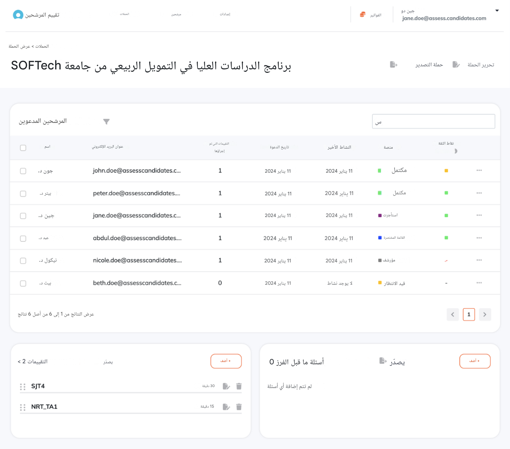Viewport: 510px width, 449px height.
Task: Click red trust score mark in nicole.doe row
Action: (446, 260)
